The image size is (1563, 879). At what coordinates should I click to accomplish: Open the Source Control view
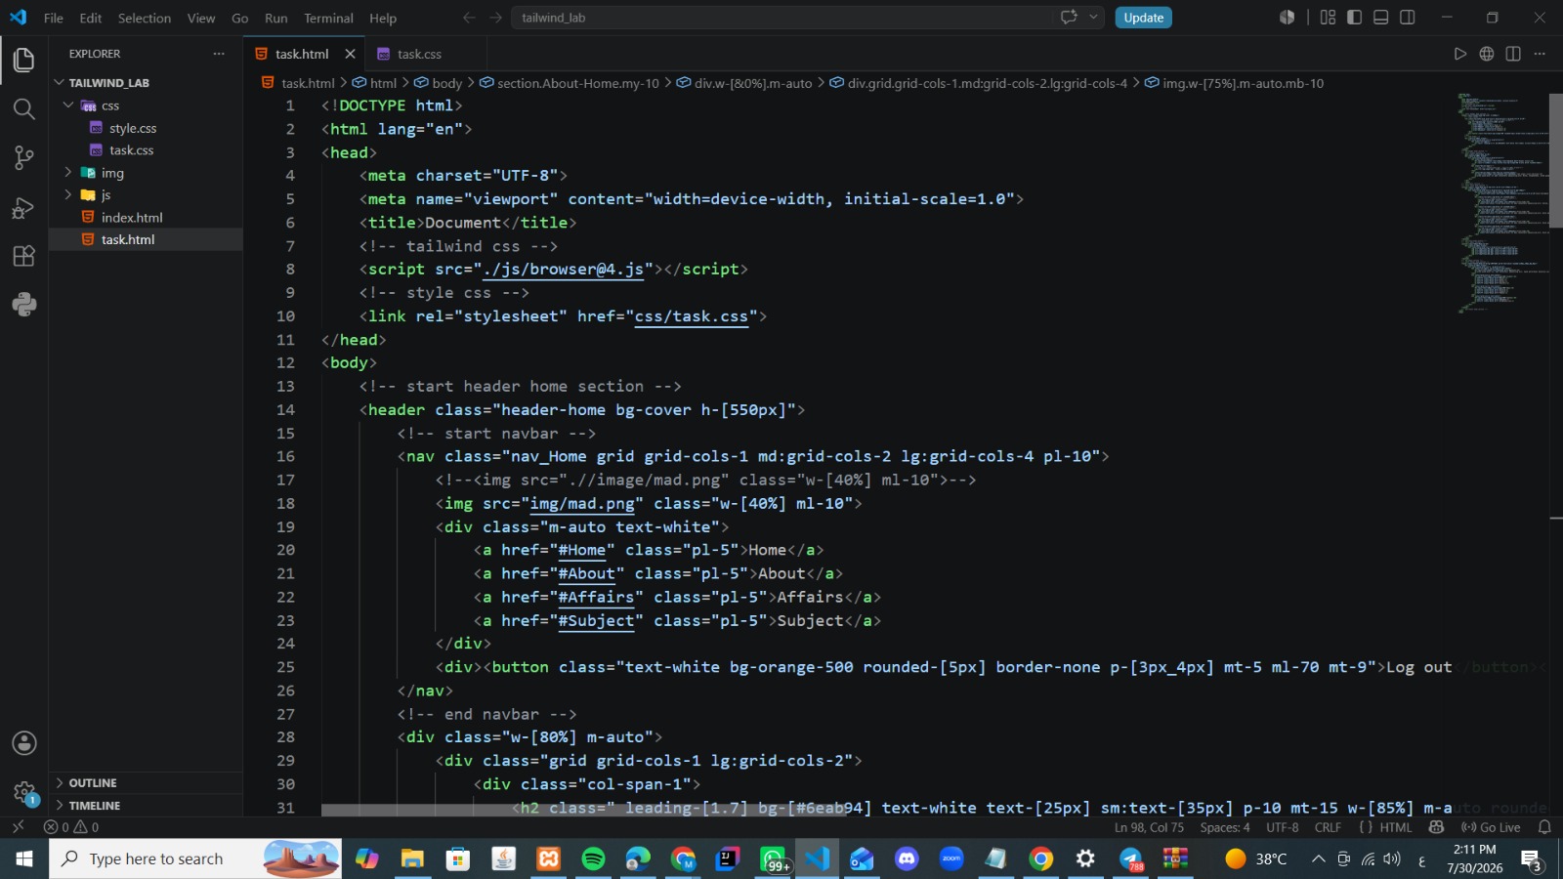[x=23, y=157]
